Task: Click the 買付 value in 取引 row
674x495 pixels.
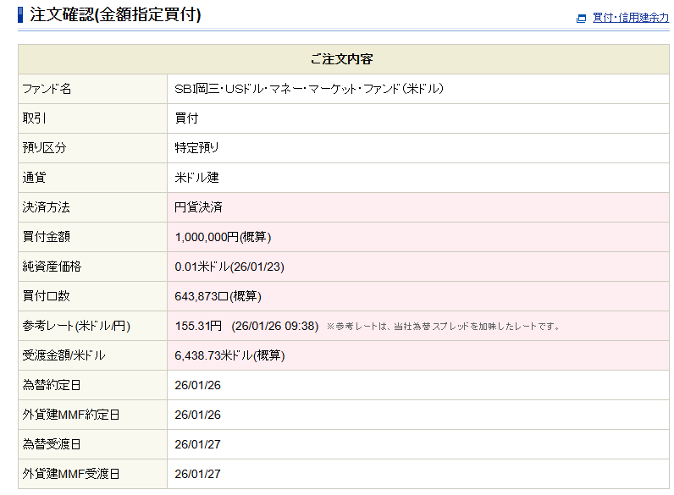Action: [x=186, y=118]
